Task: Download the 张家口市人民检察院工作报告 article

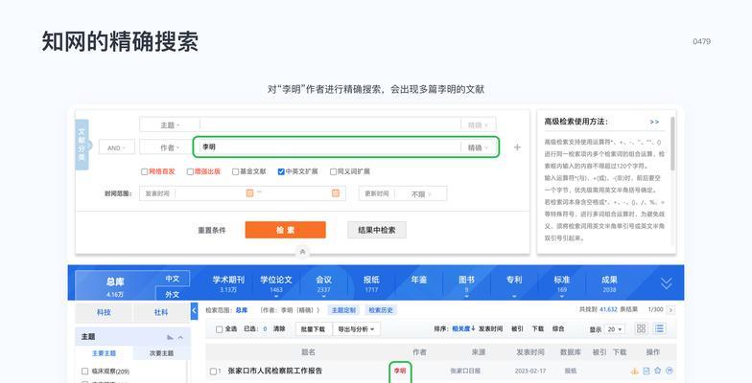Action: [635, 371]
